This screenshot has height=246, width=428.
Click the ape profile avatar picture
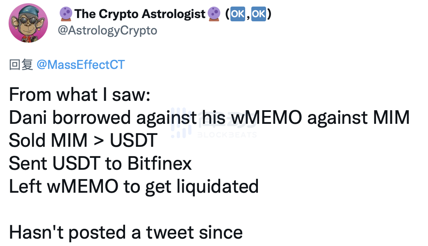pyautogui.click(x=28, y=23)
